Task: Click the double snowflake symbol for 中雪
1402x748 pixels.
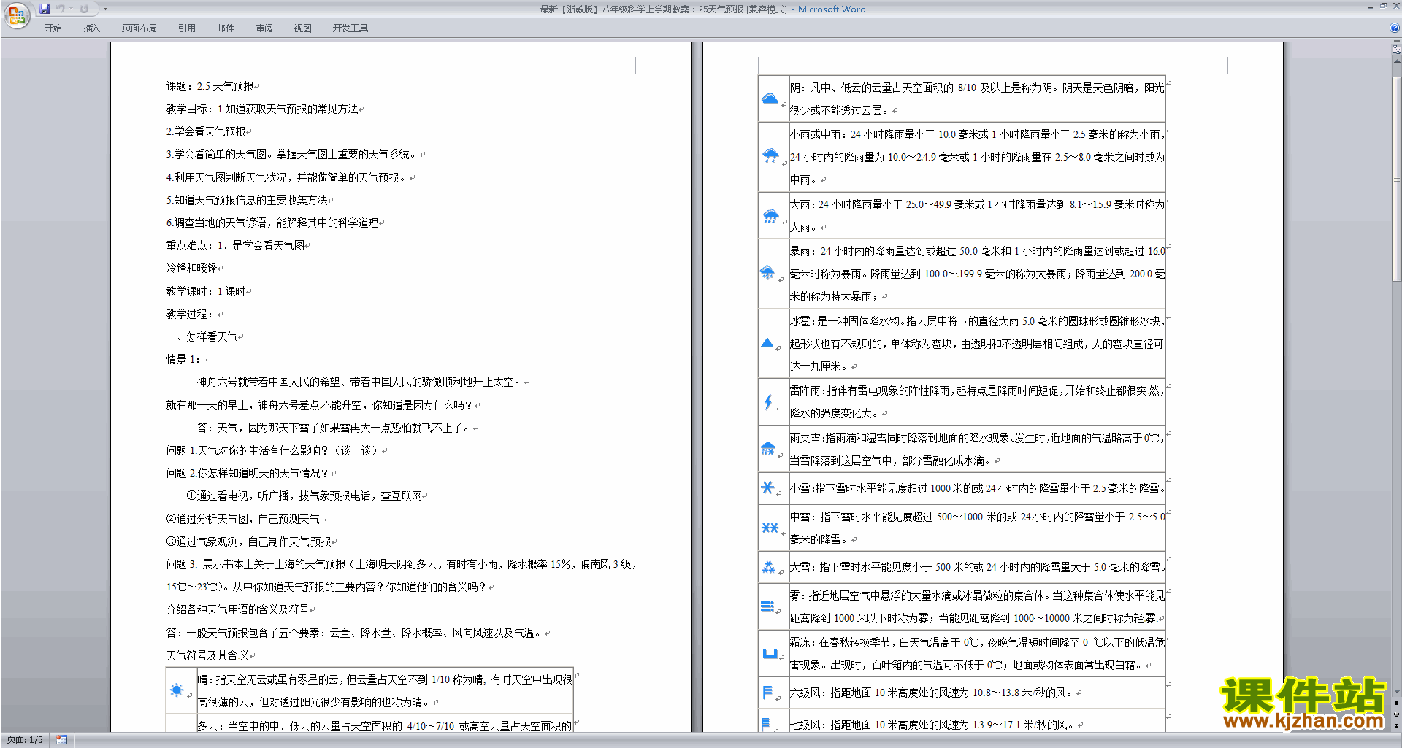Action: tap(770, 528)
